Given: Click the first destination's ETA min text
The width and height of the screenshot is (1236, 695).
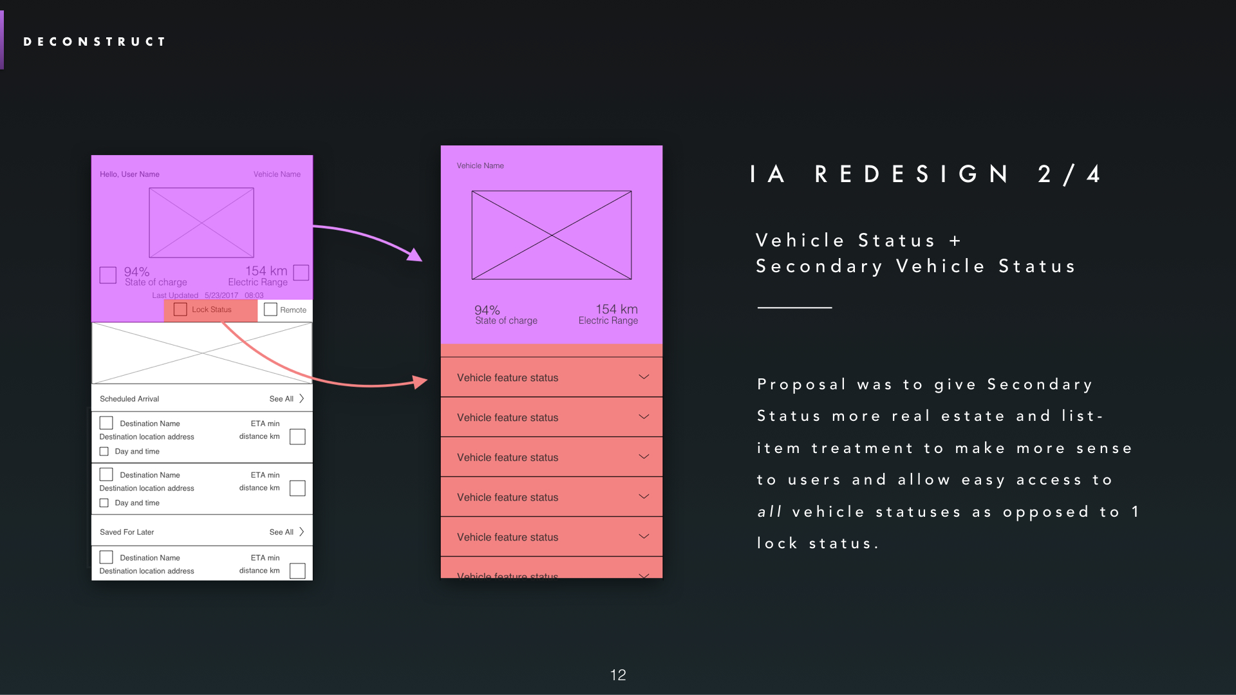Looking at the screenshot, I should [x=265, y=423].
